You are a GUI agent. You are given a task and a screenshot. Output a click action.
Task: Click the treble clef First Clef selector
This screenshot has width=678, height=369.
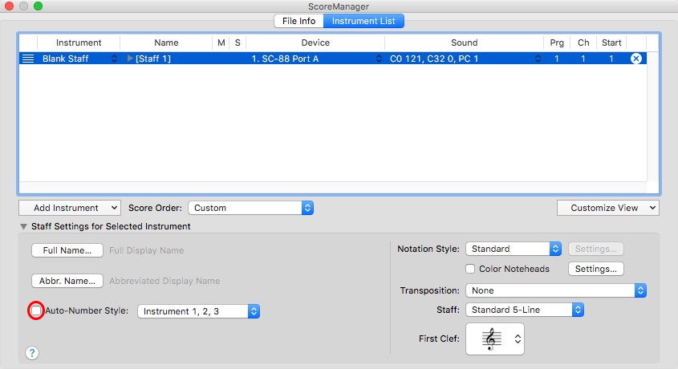click(494, 339)
